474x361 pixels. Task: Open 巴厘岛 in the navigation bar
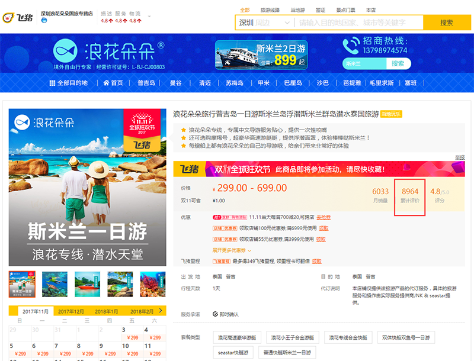click(x=293, y=83)
